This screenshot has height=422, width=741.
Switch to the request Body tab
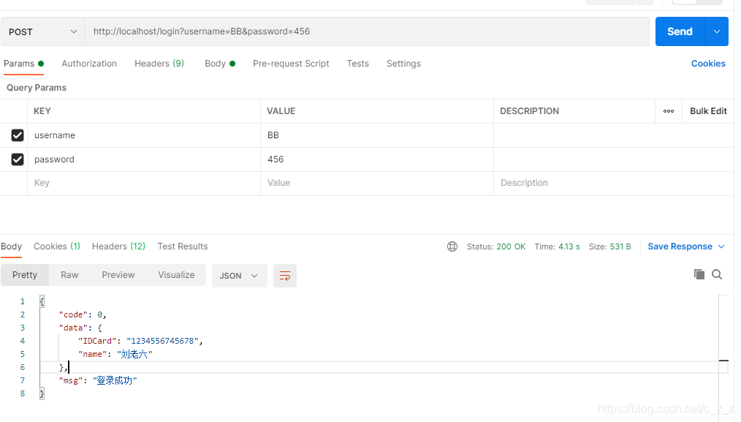click(x=220, y=64)
